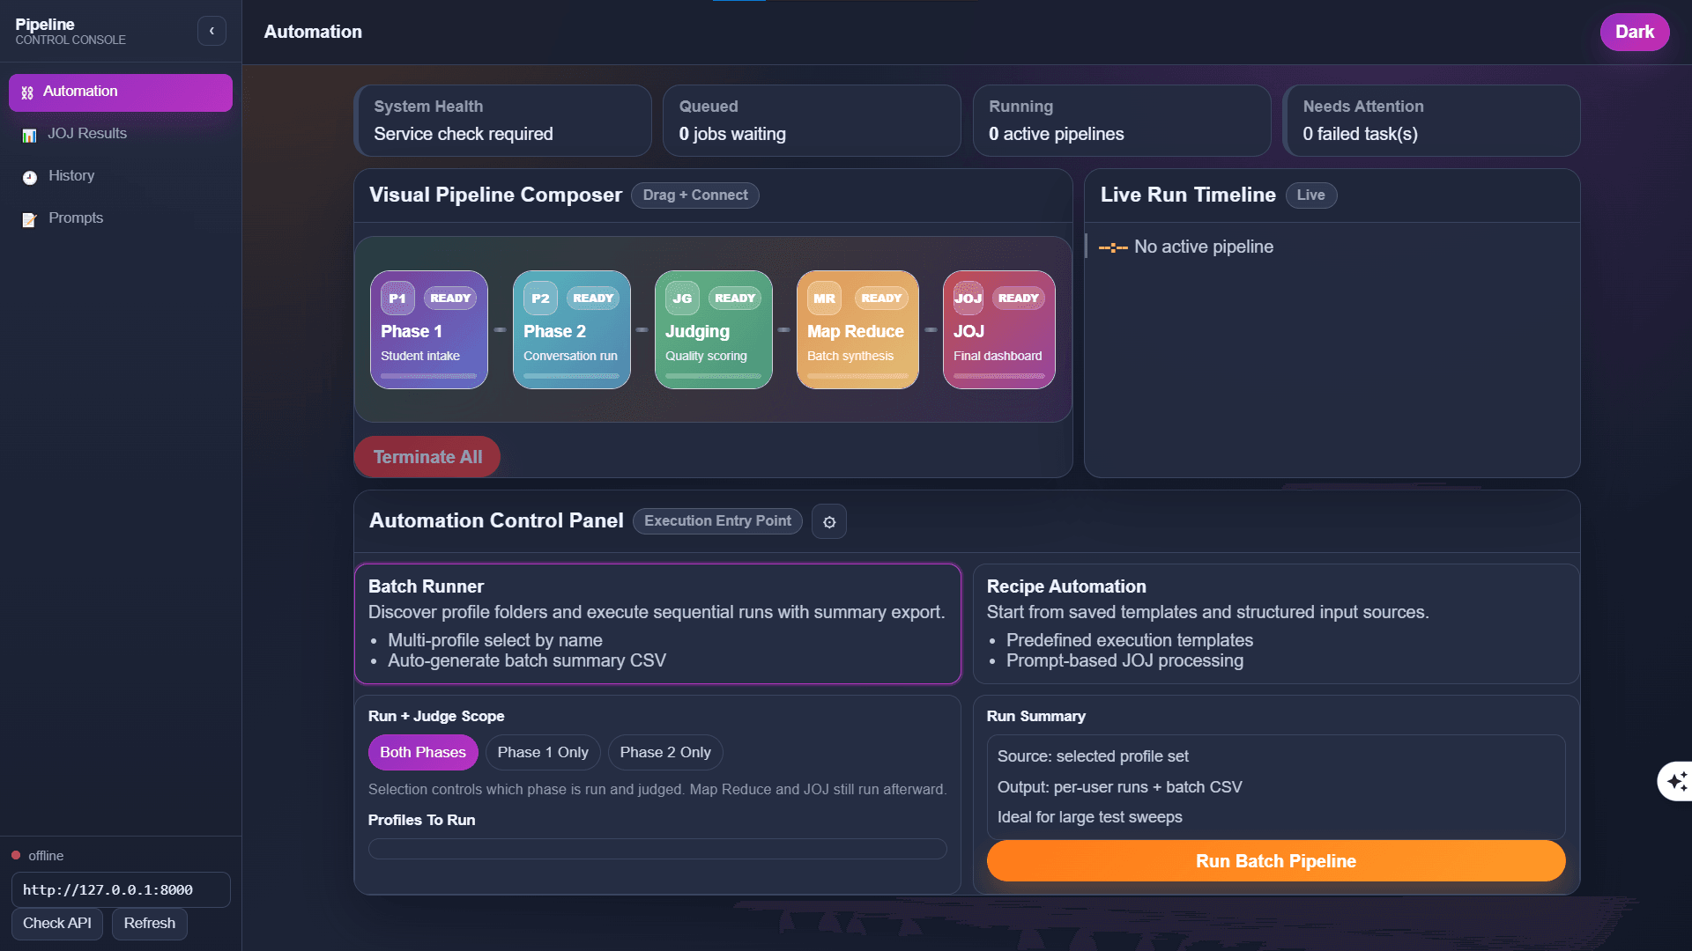Click the No active pipeline status icon

coord(1113,248)
